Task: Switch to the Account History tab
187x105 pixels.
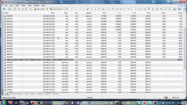Action: (17, 94)
